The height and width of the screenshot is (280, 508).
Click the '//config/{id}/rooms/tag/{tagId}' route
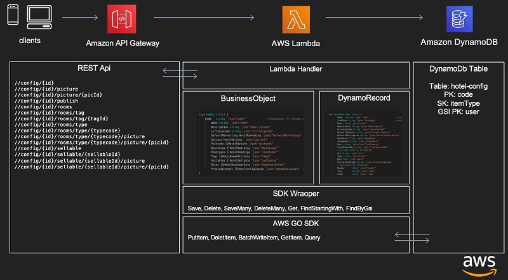[61, 118]
